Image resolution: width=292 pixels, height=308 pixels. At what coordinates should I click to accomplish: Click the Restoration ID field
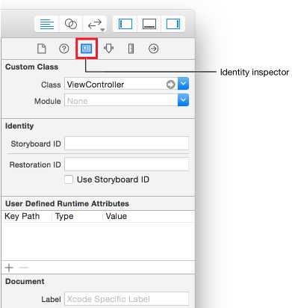tap(126, 164)
